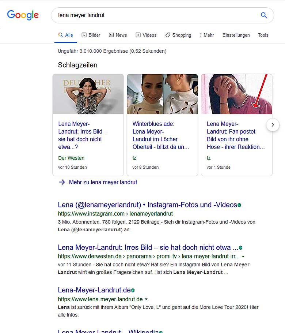Open the derwesten.de Irres Bild search result
285x333 pixels.
(x=148, y=247)
